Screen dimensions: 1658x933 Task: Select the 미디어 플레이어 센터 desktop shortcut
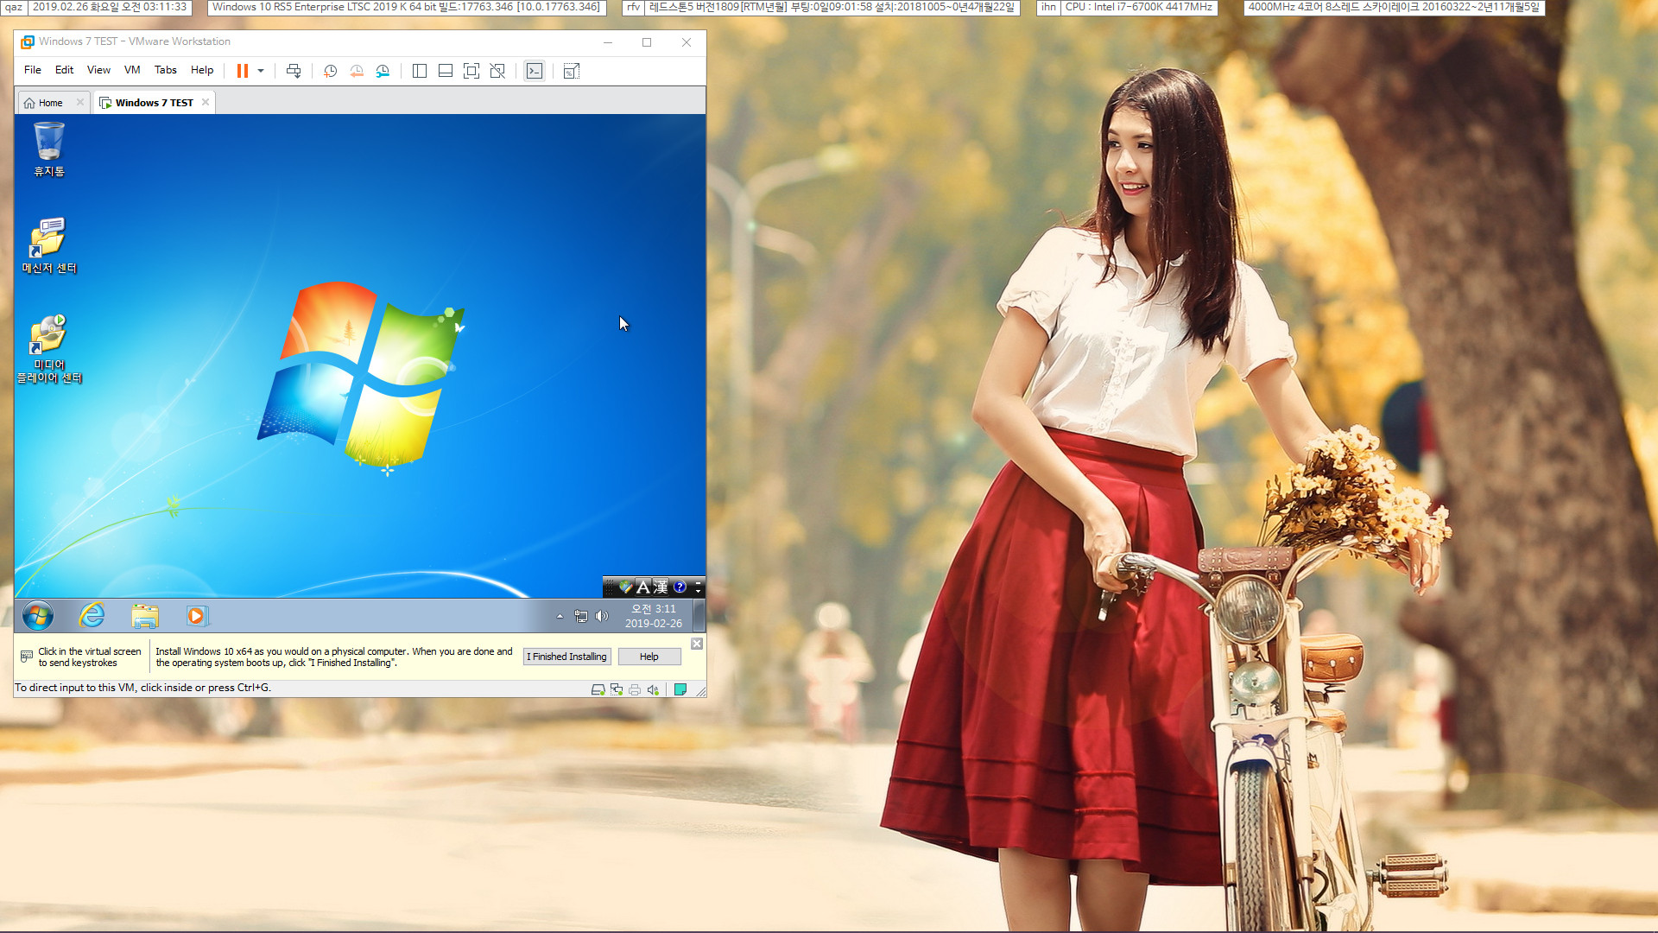[x=49, y=349]
